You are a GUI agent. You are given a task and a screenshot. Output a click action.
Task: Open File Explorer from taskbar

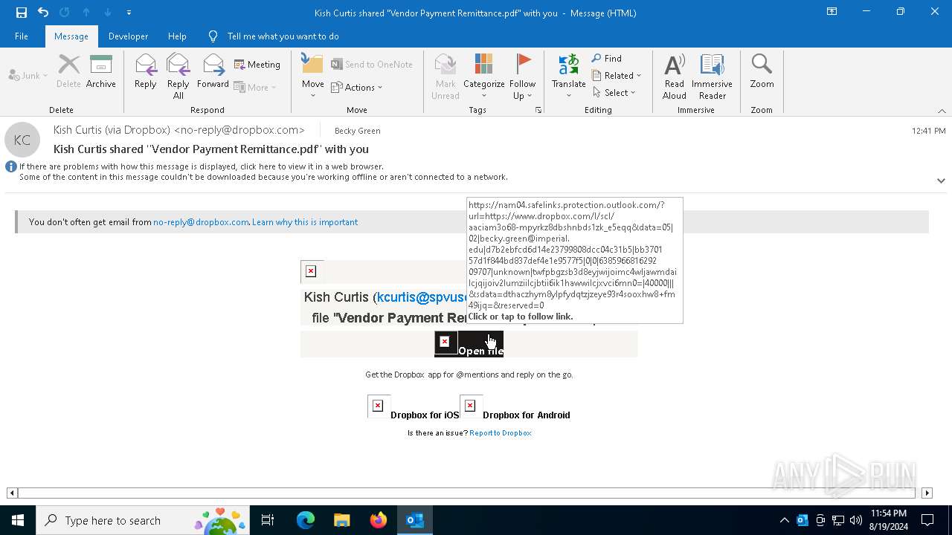tap(342, 520)
